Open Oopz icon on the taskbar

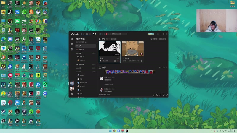[127, 131]
